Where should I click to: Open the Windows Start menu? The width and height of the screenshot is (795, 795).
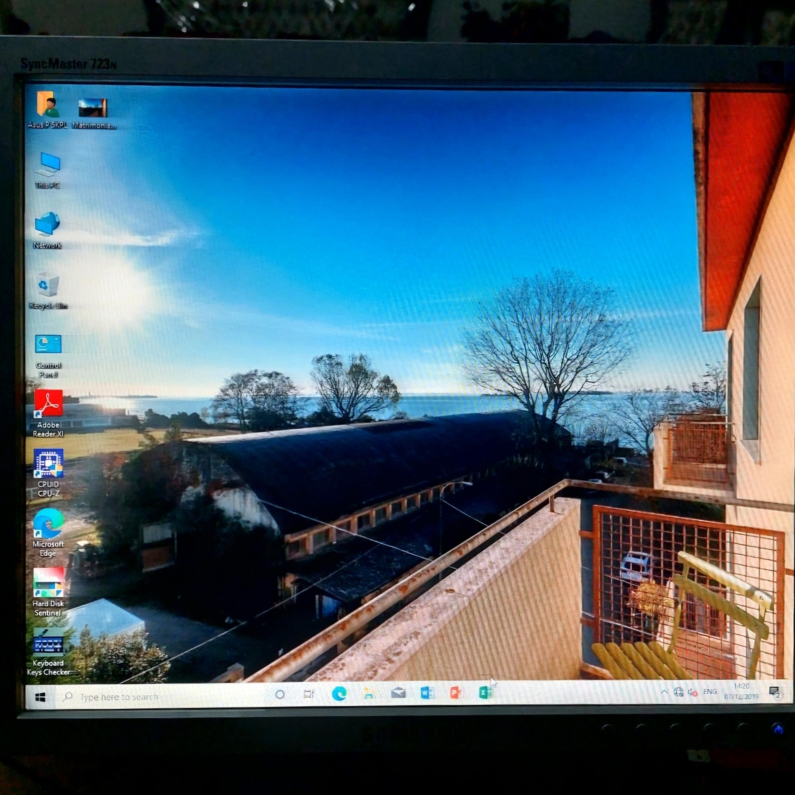40,696
